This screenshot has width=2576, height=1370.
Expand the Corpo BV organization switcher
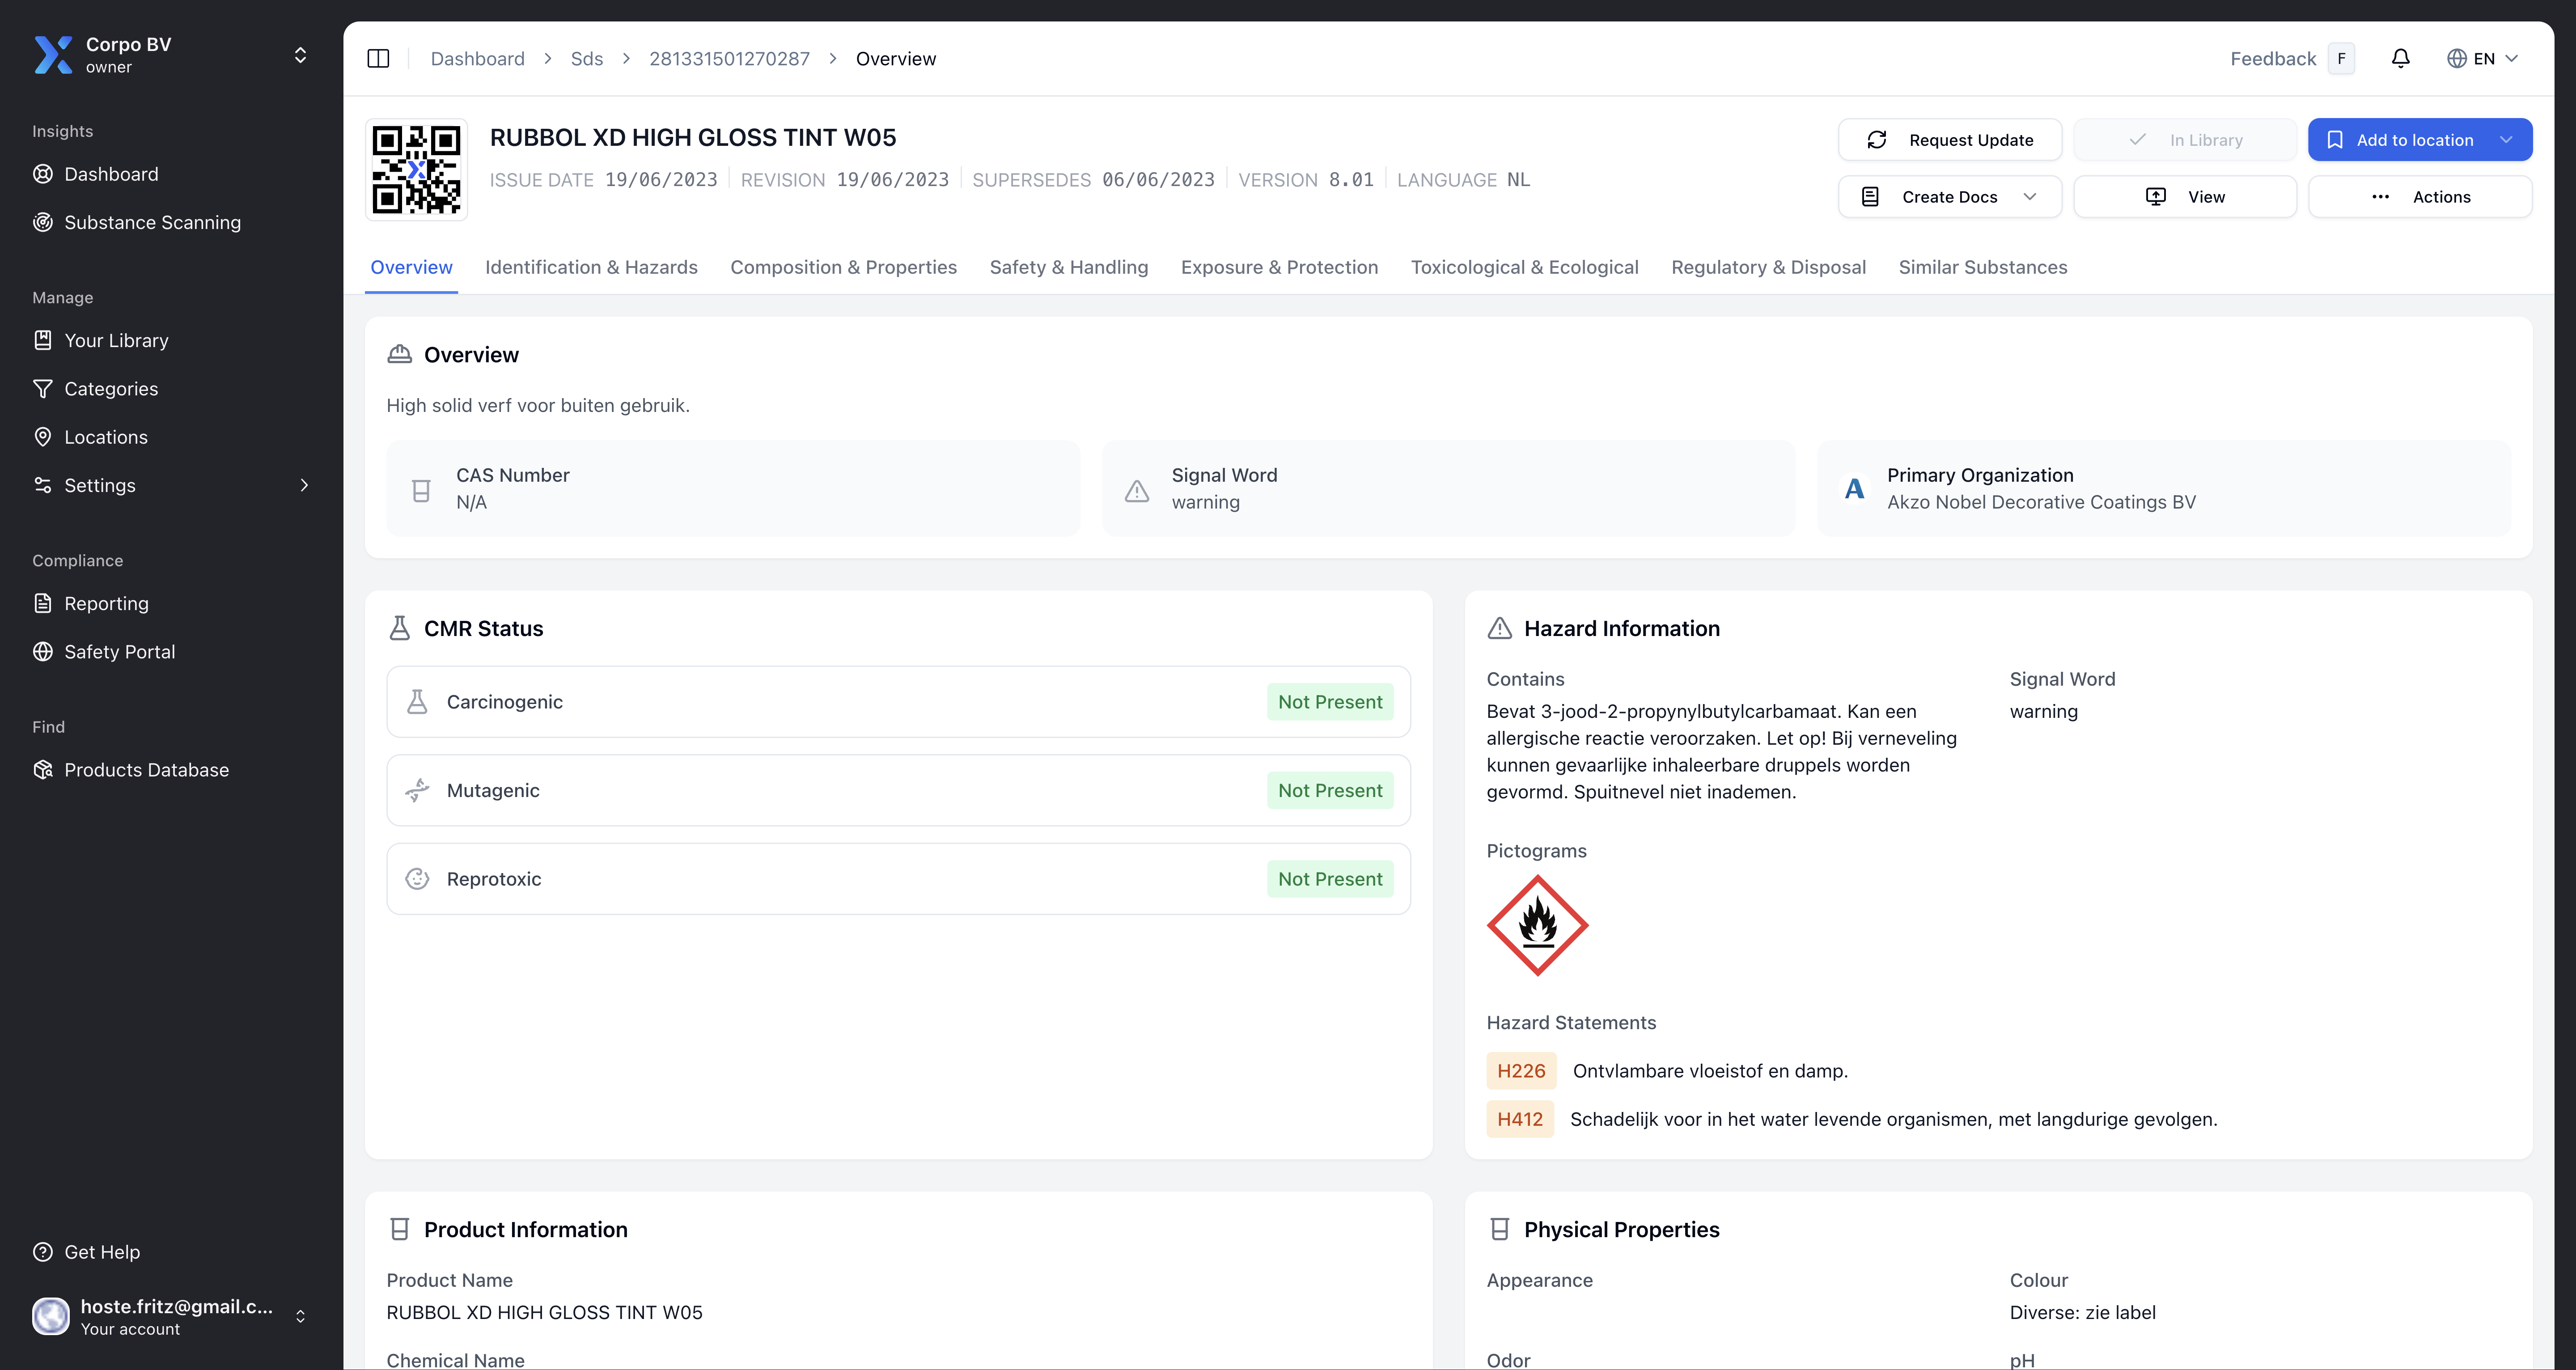click(x=300, y=55)
